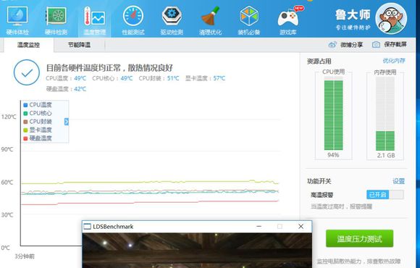Click the 内存使用 usage bar
420x268 pixels.
[x=385, y=114]
